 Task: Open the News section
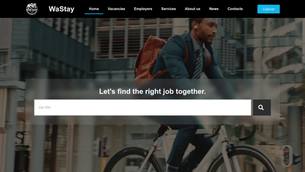(214, 9)
